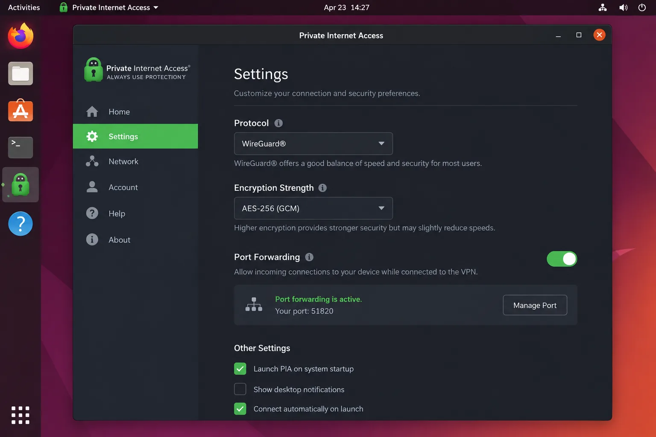Open the Protocol WireGuard dropdown
The height and width of the screenshot is (437, 656).
pos(313,144)
